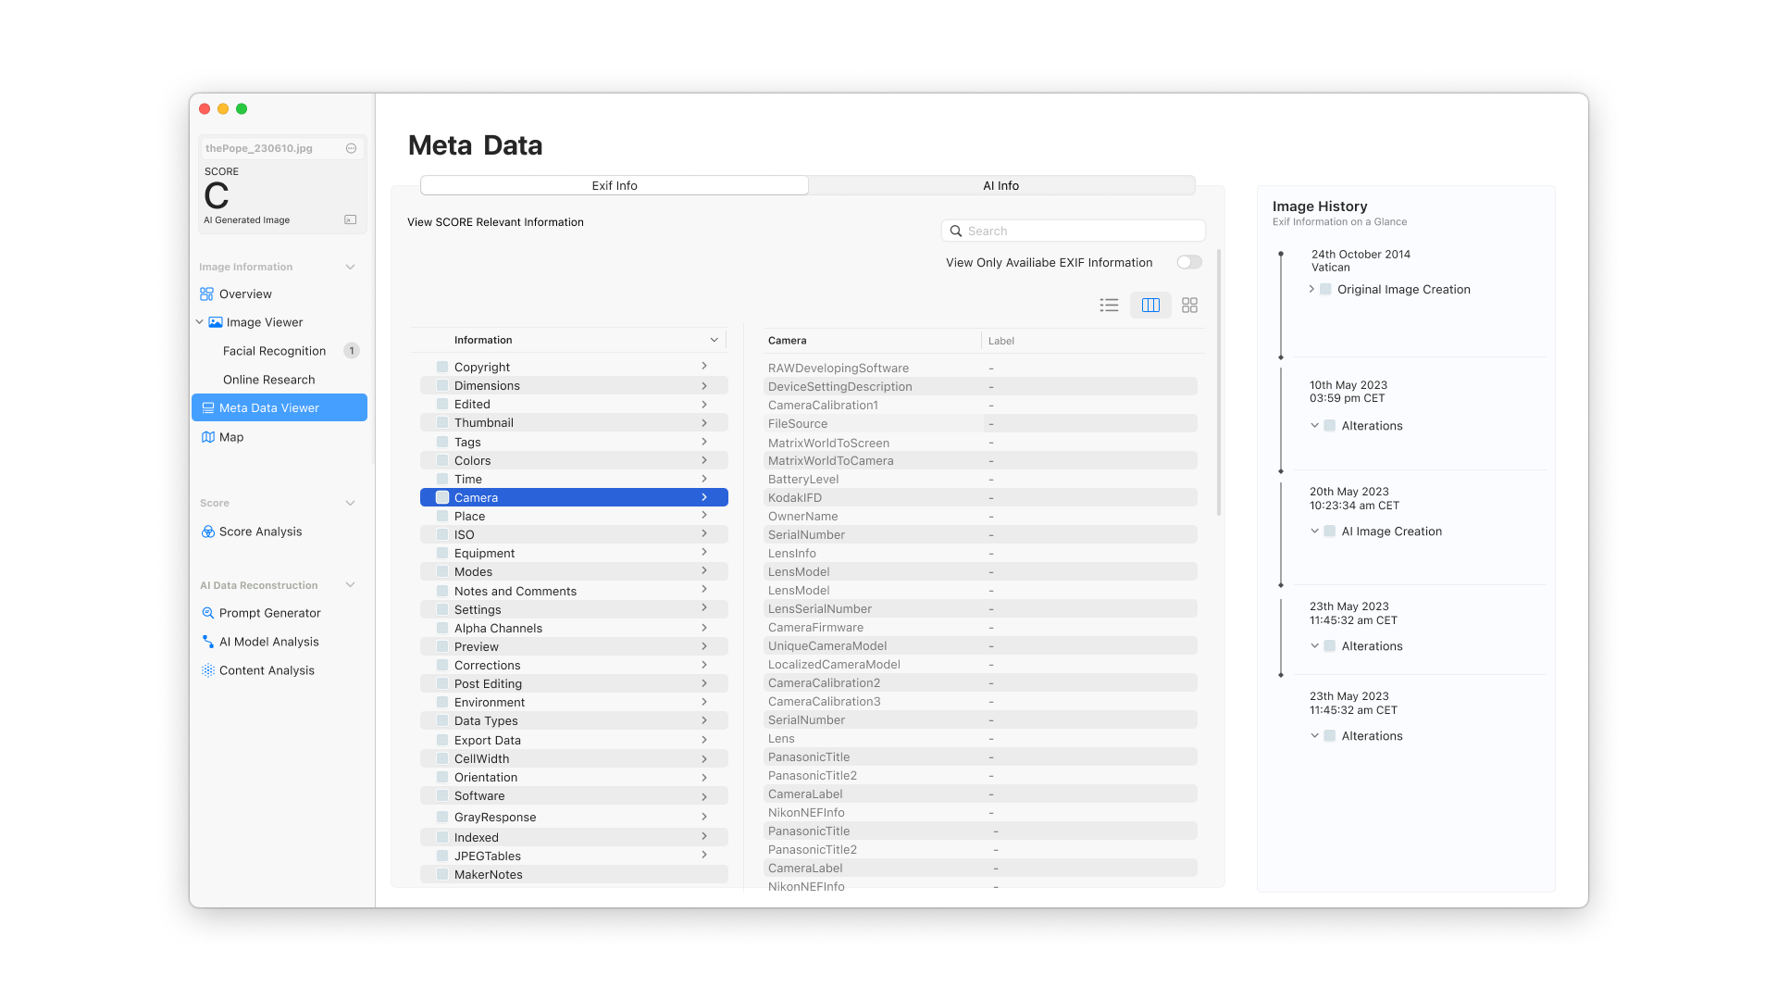
Task: Click the file options icon beside thePope_230610.jpg
Action: pyautogui.click(x=351, y=148)
